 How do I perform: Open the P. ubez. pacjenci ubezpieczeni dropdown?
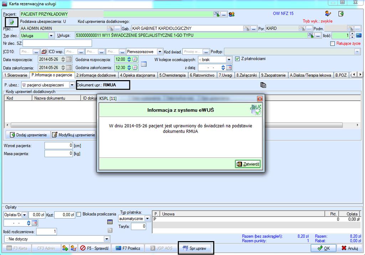click(x=72, y=85)
